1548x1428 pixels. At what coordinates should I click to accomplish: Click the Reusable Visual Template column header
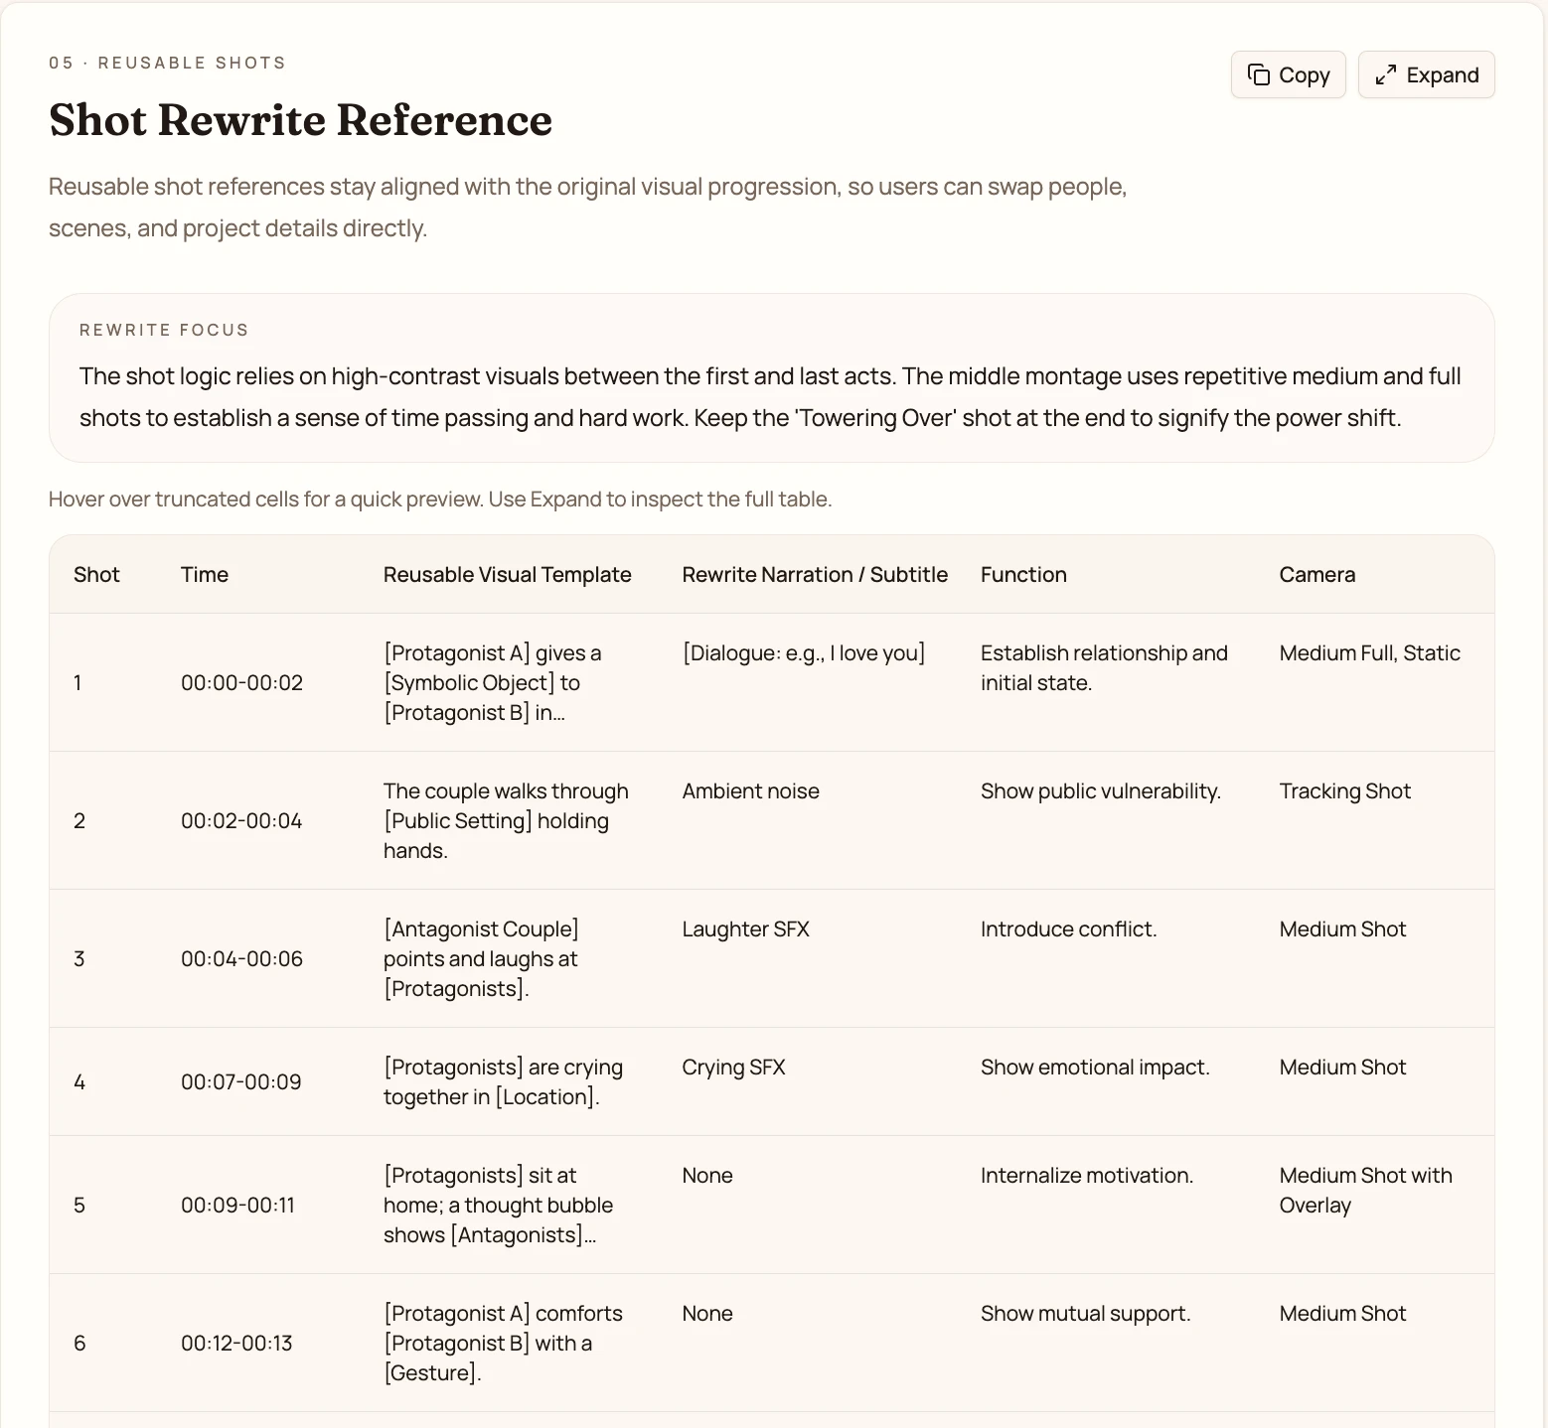[507, 575]
